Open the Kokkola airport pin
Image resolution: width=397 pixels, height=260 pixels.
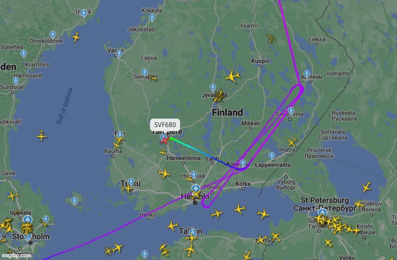coord(152,18)
